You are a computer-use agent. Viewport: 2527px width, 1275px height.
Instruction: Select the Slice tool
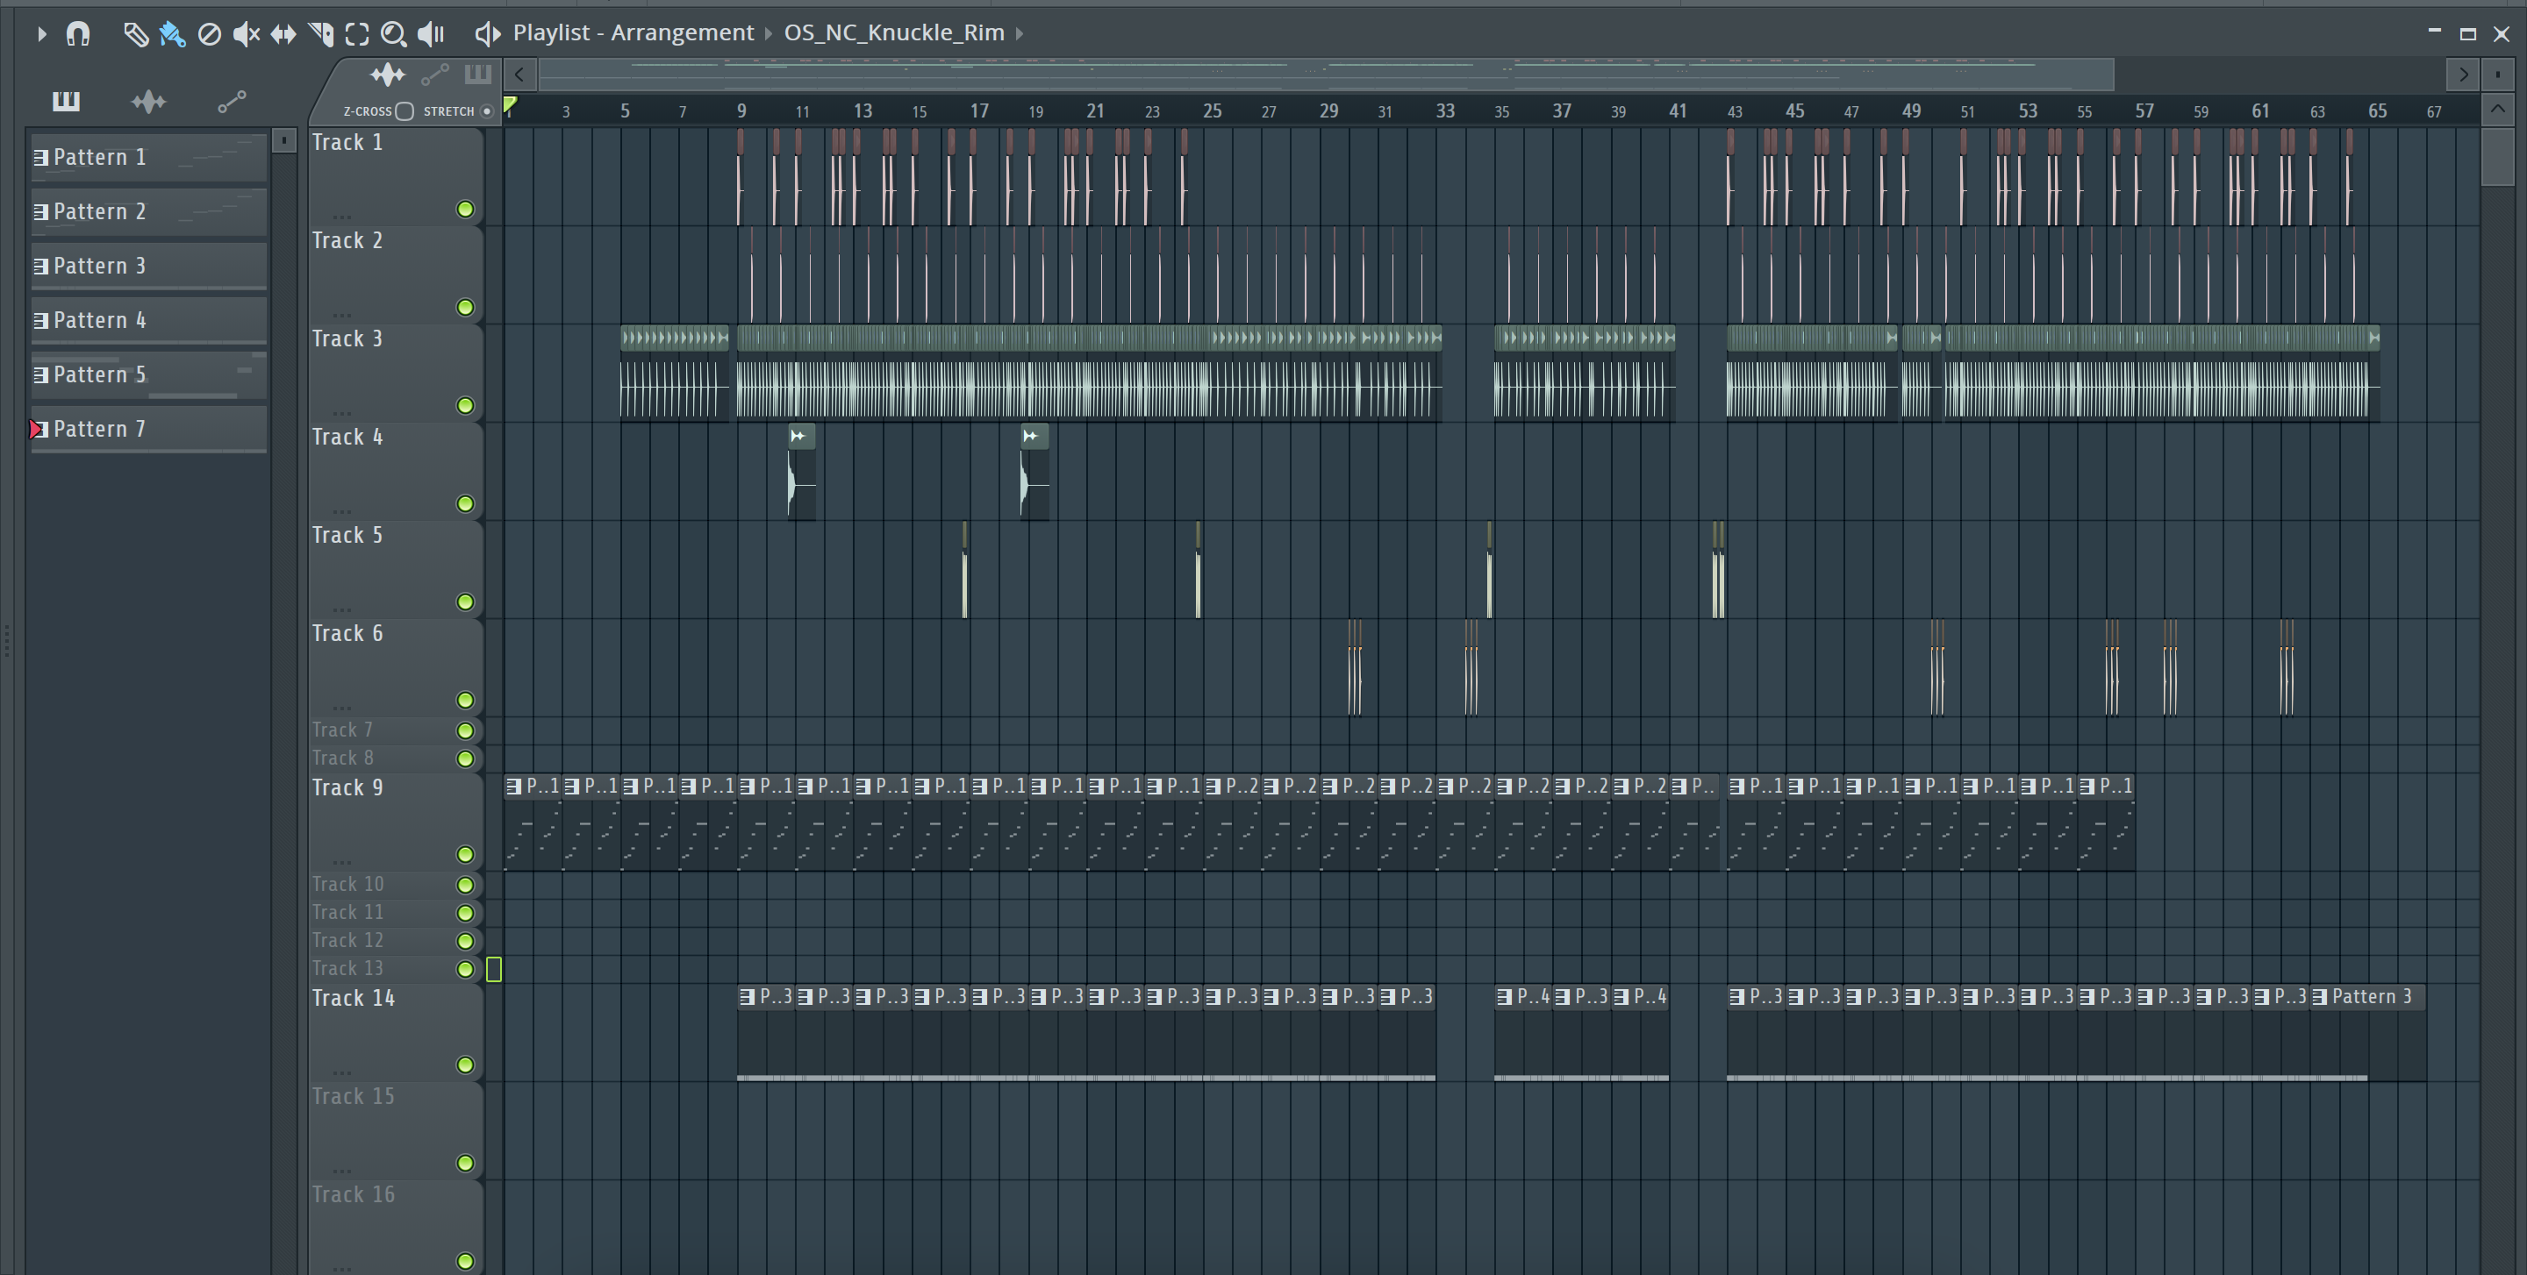pos(321,34)
